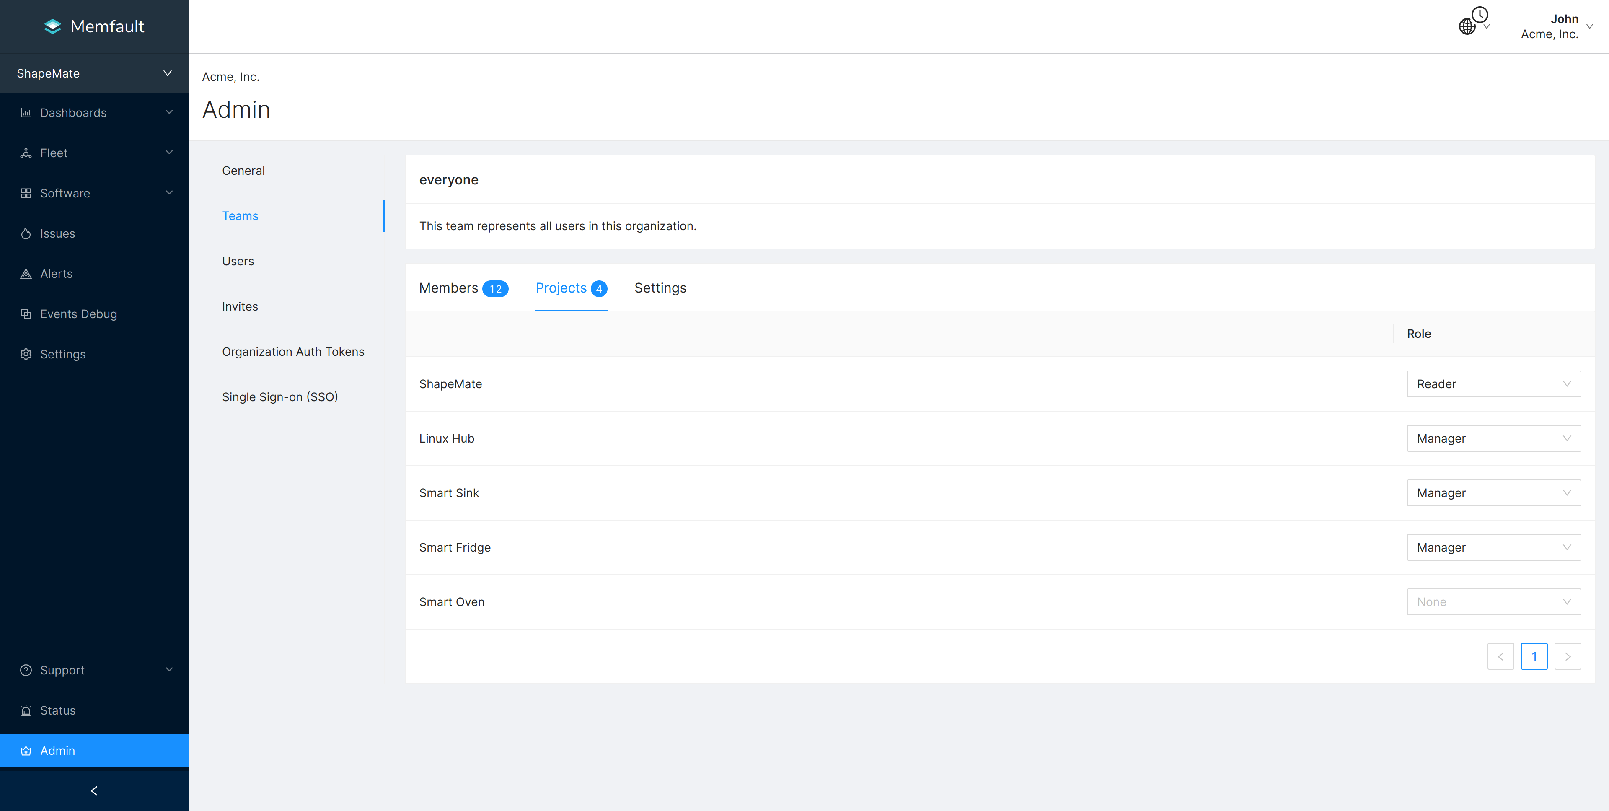Collapse the sidebar with the arrow icon
The width and height of the screenshot is (1609, 811).
tap(94, 791)
